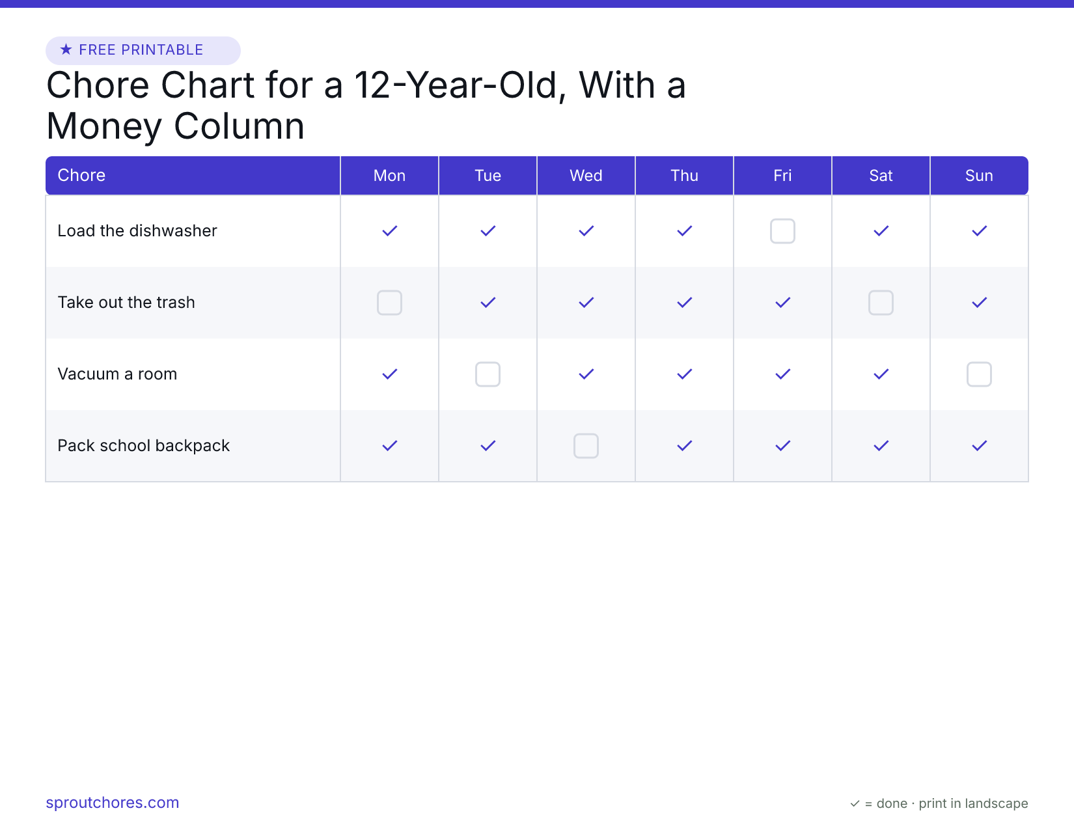
Task: Click the Vacuum a room label
Action: (x=117, y=374)
